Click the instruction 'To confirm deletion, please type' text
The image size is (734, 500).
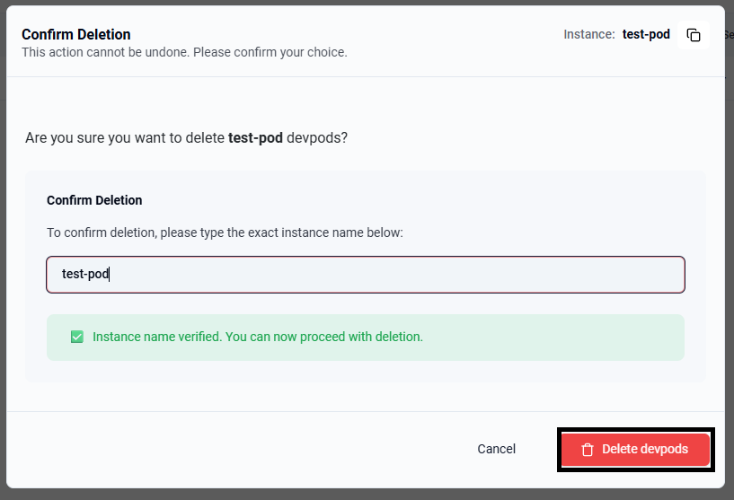point(225,232)
